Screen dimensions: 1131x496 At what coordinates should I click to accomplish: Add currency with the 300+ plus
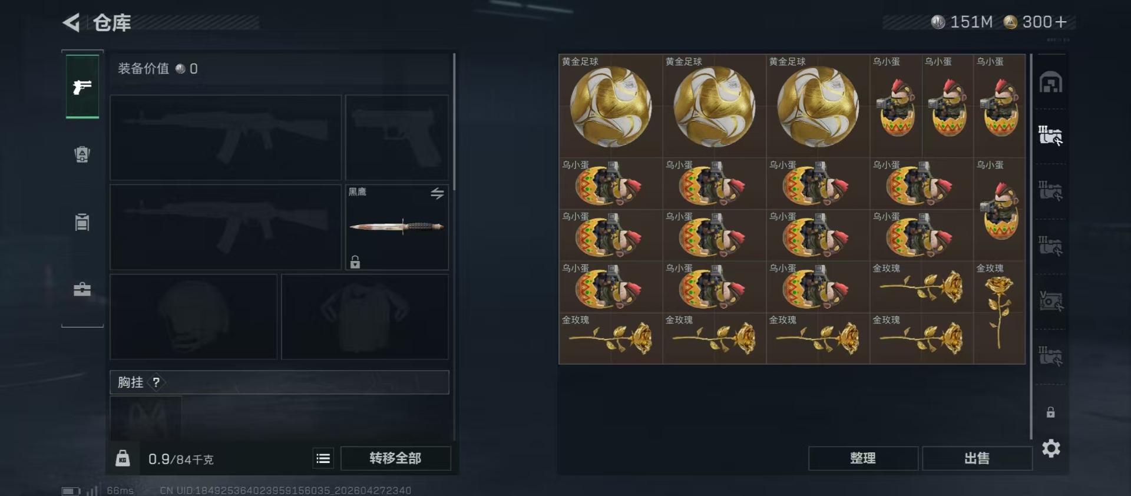pos(1061,22)
